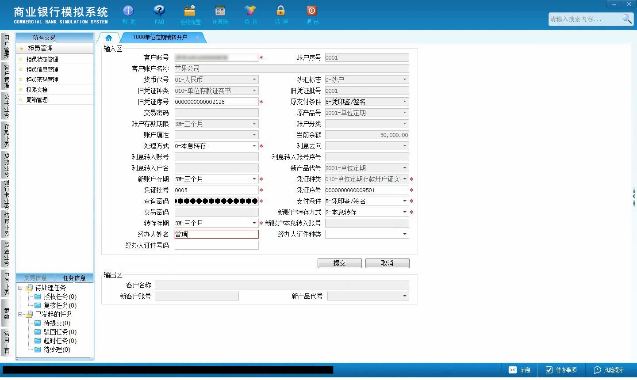This screenshot has width=637, height=380.
Task: Focus the 经办人姓名 input field
Action: [x=217, y=234]
